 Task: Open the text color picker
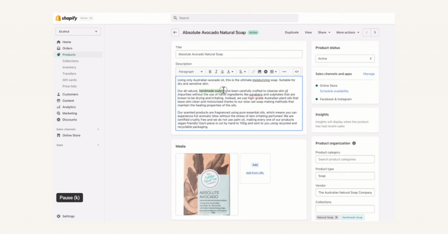pos(230,72)
